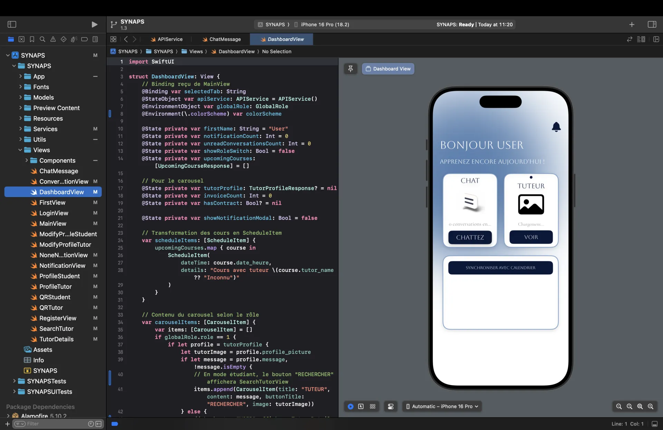Zoom preview to fit
Screen dimensions: 663x430
(x=640, y=407)
